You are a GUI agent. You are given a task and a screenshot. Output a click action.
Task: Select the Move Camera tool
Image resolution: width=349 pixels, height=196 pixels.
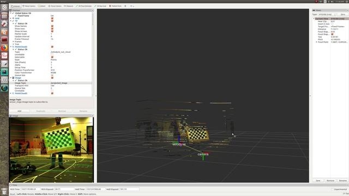[29, 6]
